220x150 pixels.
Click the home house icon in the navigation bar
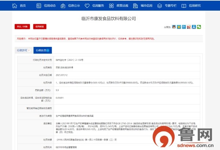pyautogui.click(x=15, y=5)
